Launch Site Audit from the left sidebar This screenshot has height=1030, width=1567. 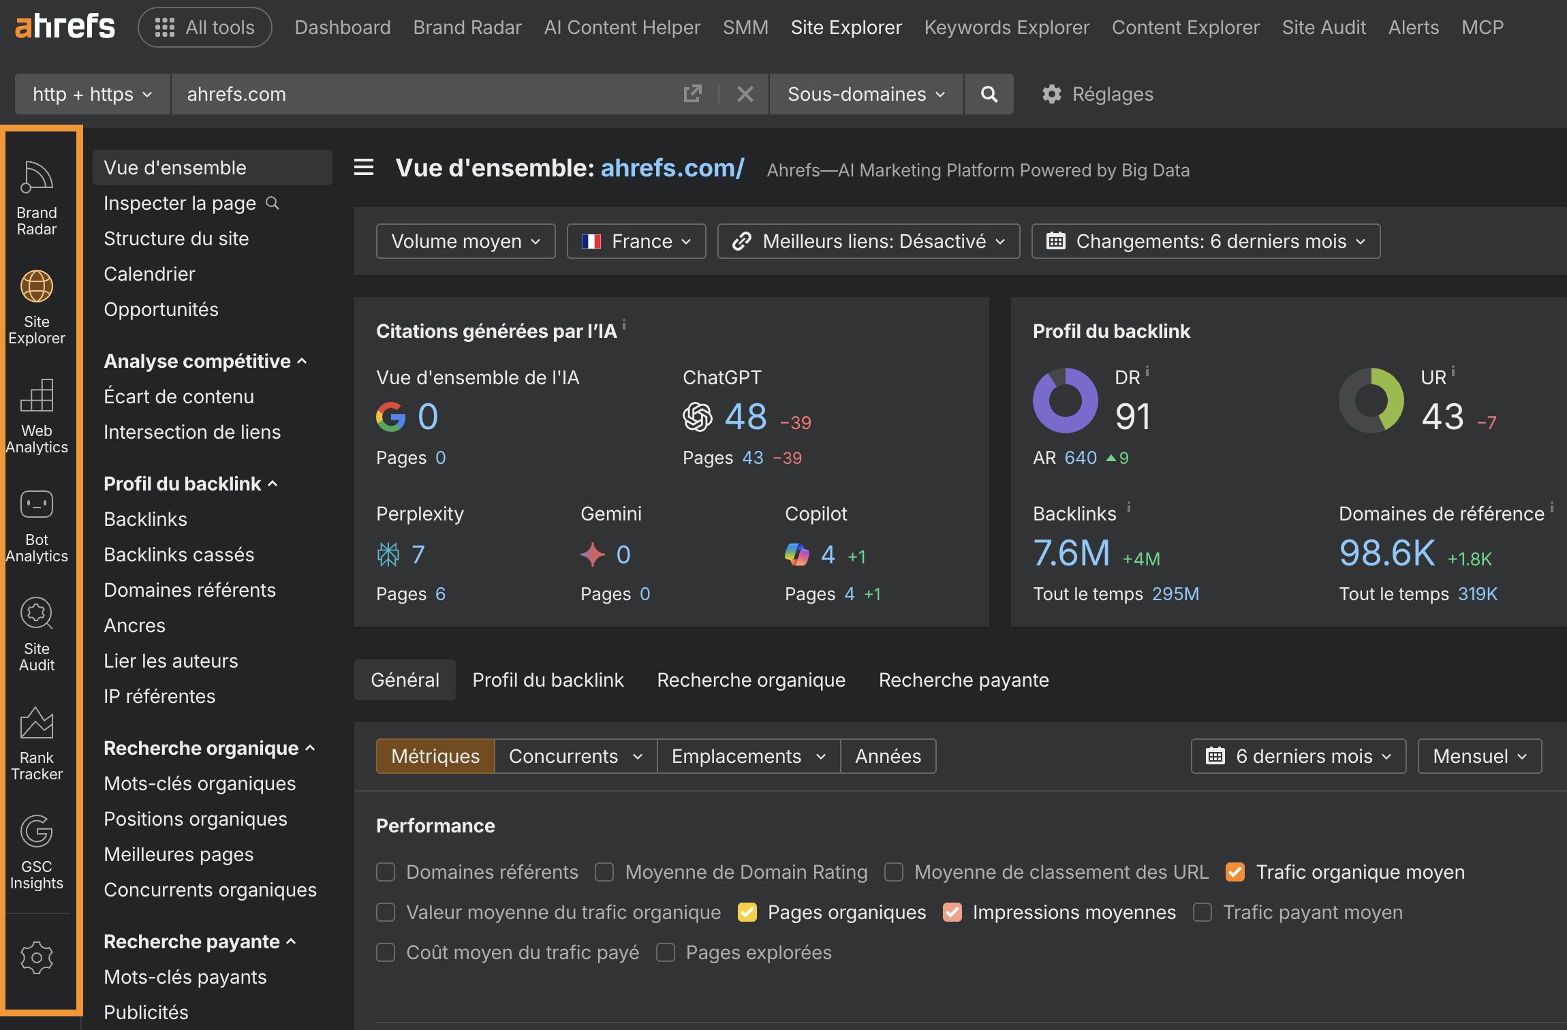point(37,634)
